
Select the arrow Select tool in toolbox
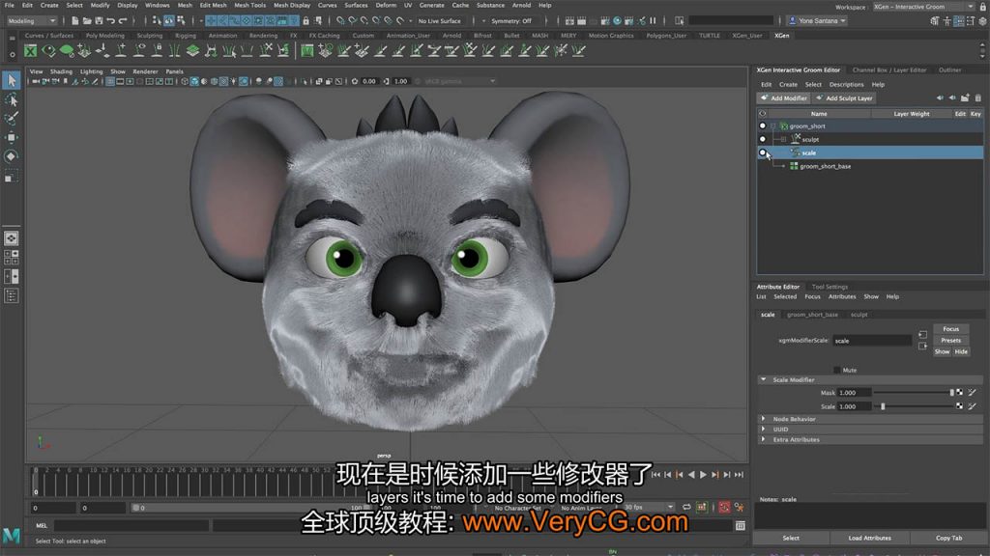tap(12, 80)
